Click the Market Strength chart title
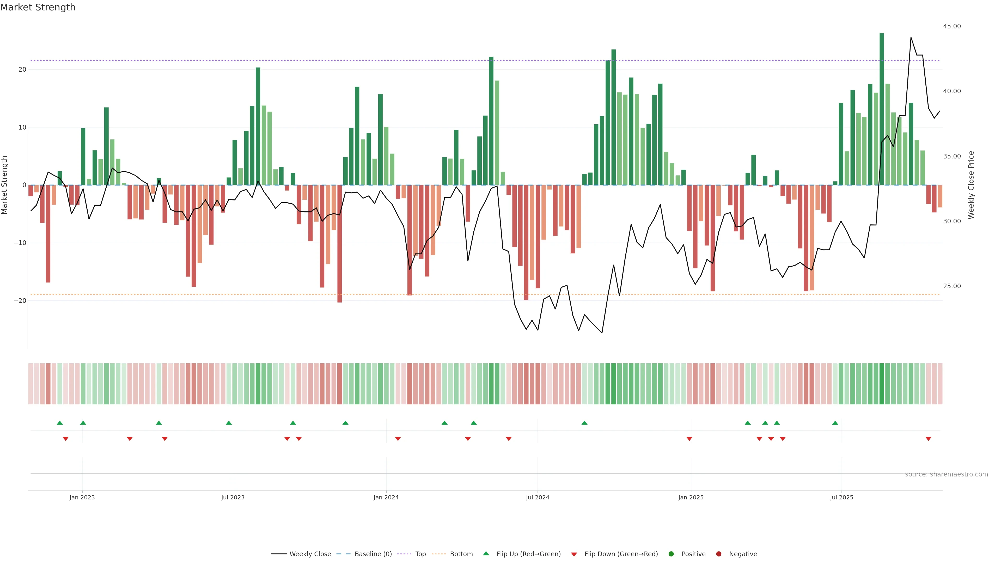 click(x=38, y=7)
